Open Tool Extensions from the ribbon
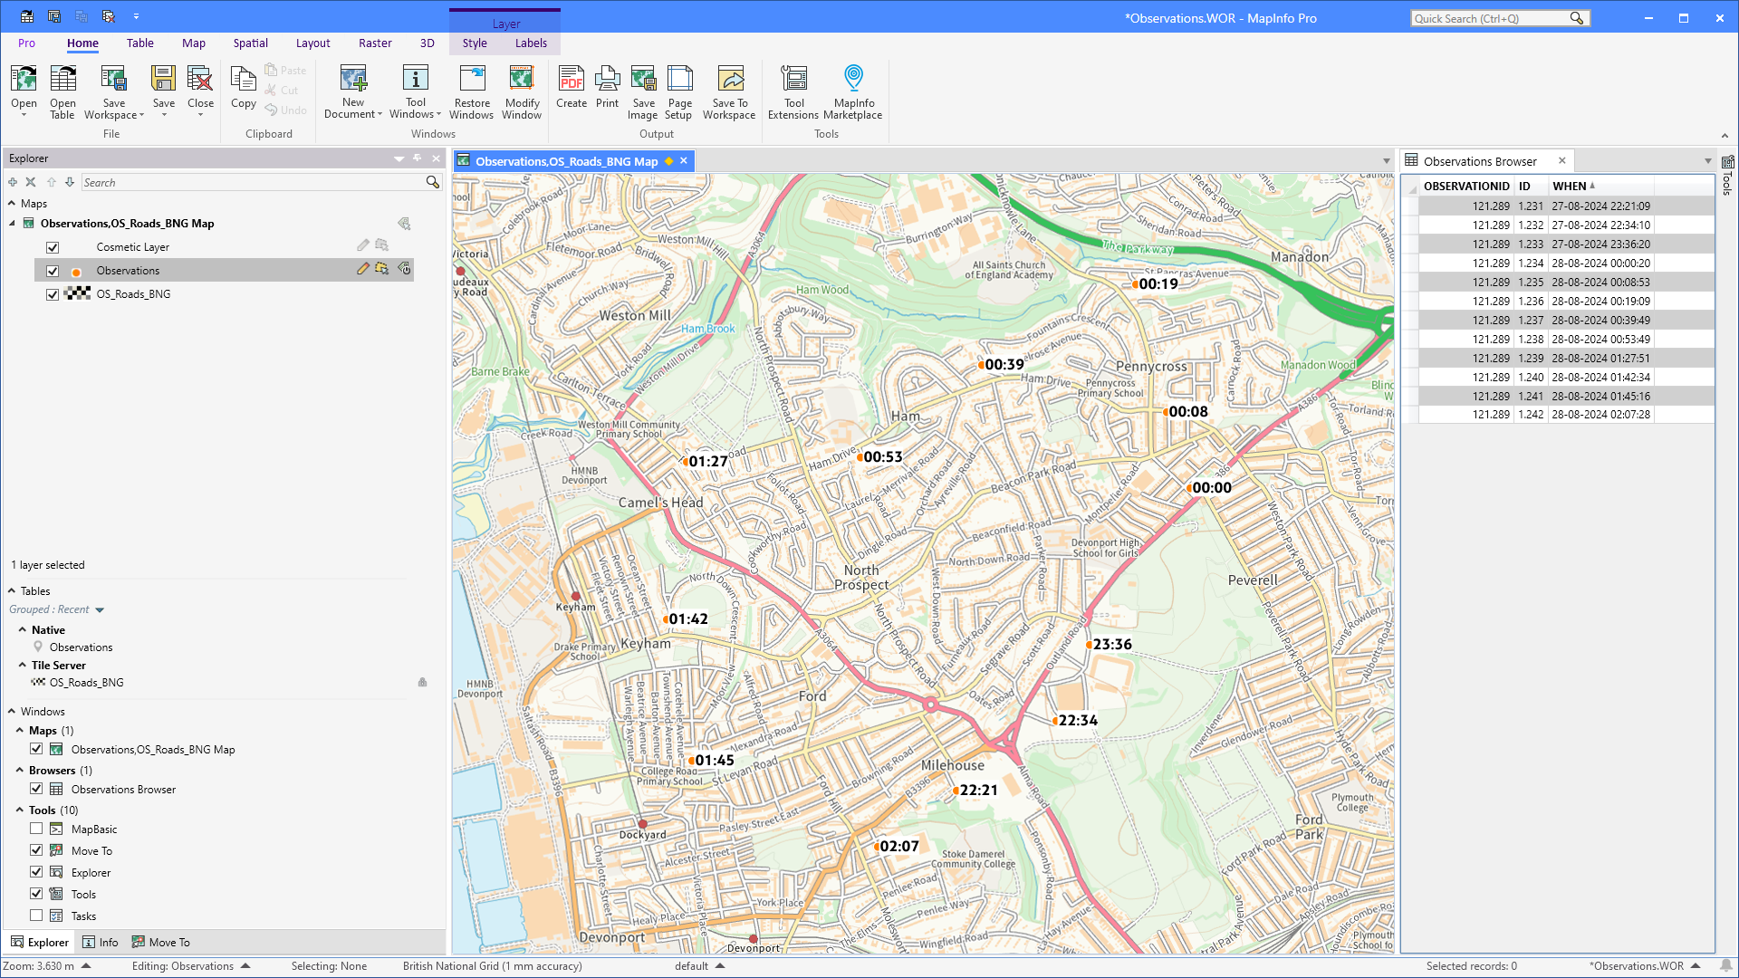The width and height of the screenshot is (1739, 978). pos(793,91)
